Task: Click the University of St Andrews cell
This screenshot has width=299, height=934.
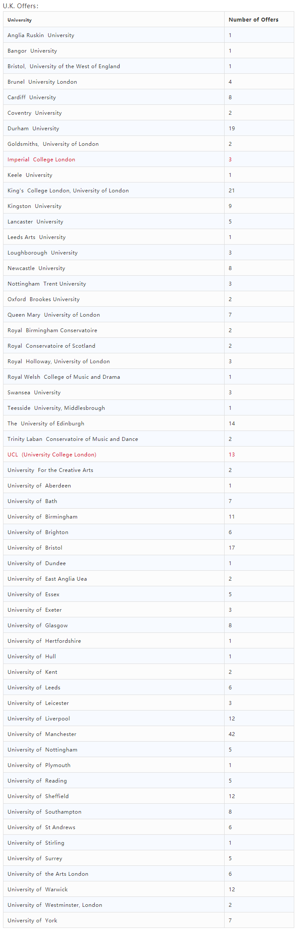Action: tap(41, 827)
